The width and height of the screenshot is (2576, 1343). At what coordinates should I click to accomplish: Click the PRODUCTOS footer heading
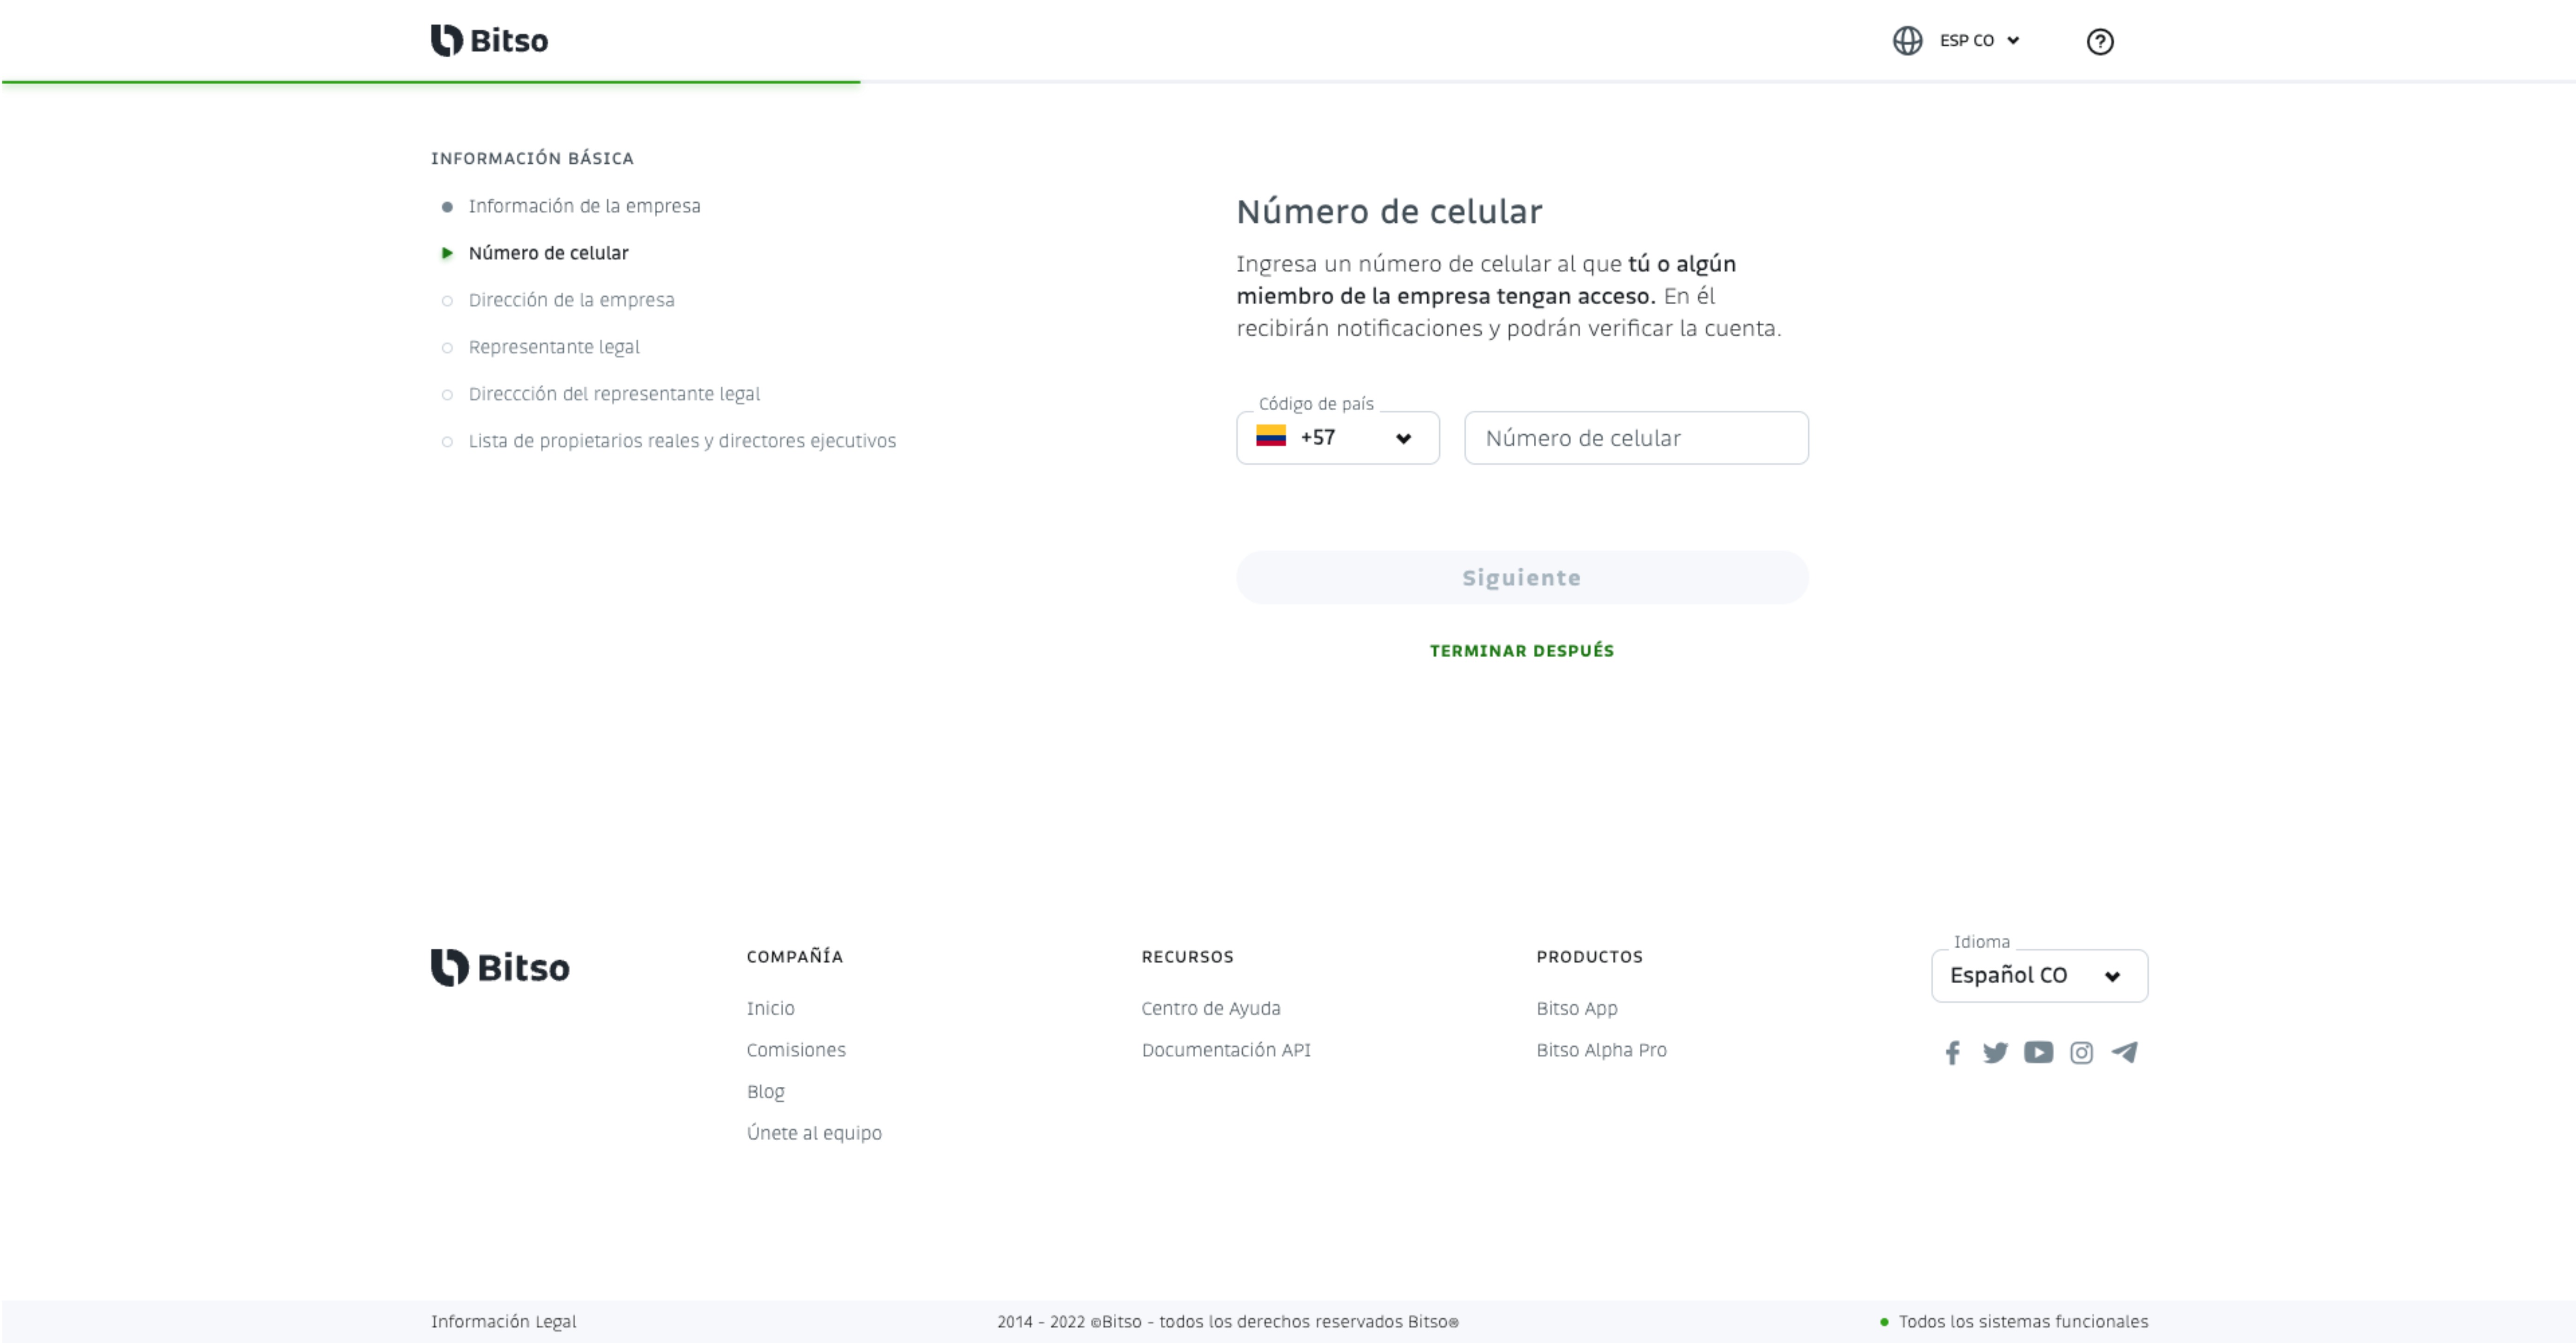1589,957
